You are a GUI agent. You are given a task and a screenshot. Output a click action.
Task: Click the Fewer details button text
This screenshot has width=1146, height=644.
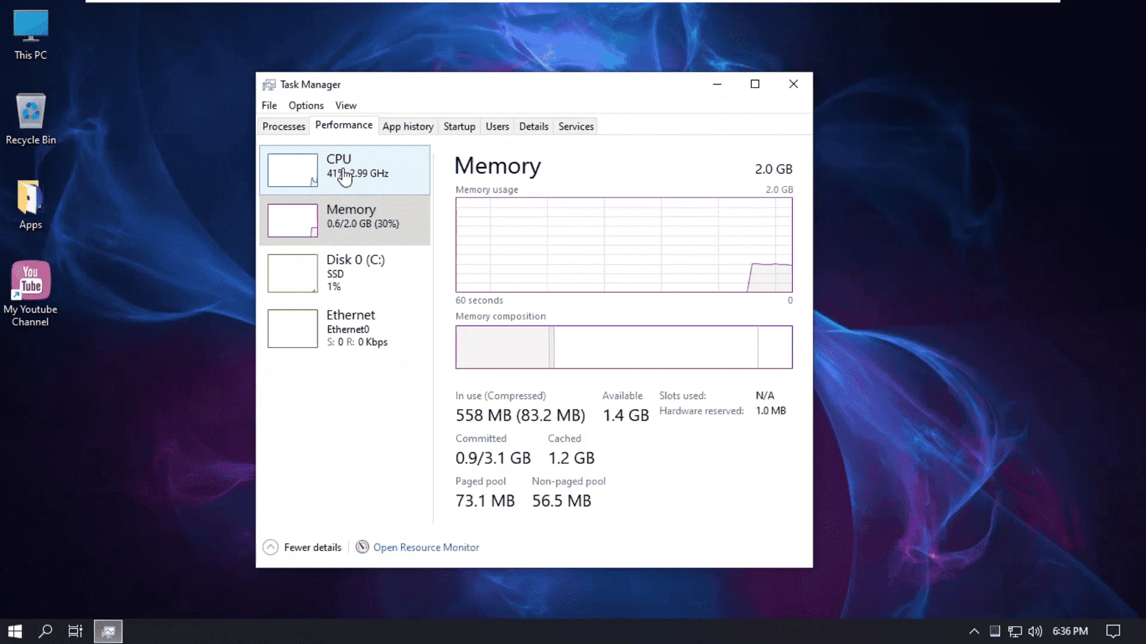coord(313,547)
